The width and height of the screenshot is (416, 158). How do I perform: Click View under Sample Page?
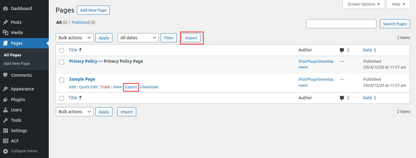[x=117, y=87]
